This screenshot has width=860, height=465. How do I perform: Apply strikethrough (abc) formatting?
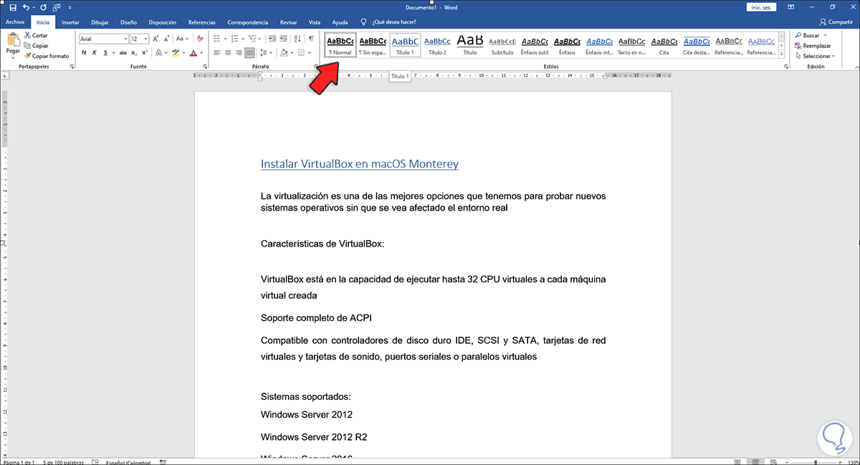pyautogui.click(x=123, y=52)
